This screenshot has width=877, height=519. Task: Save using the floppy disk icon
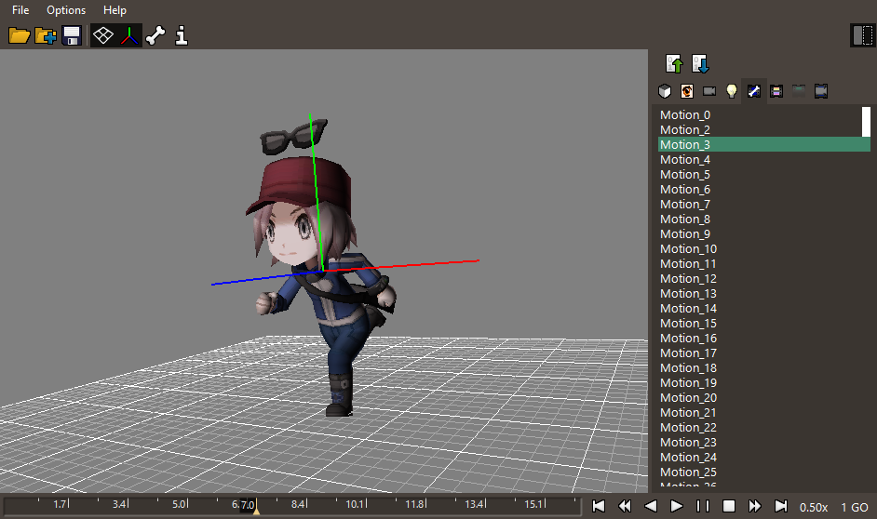coord(72,35)
